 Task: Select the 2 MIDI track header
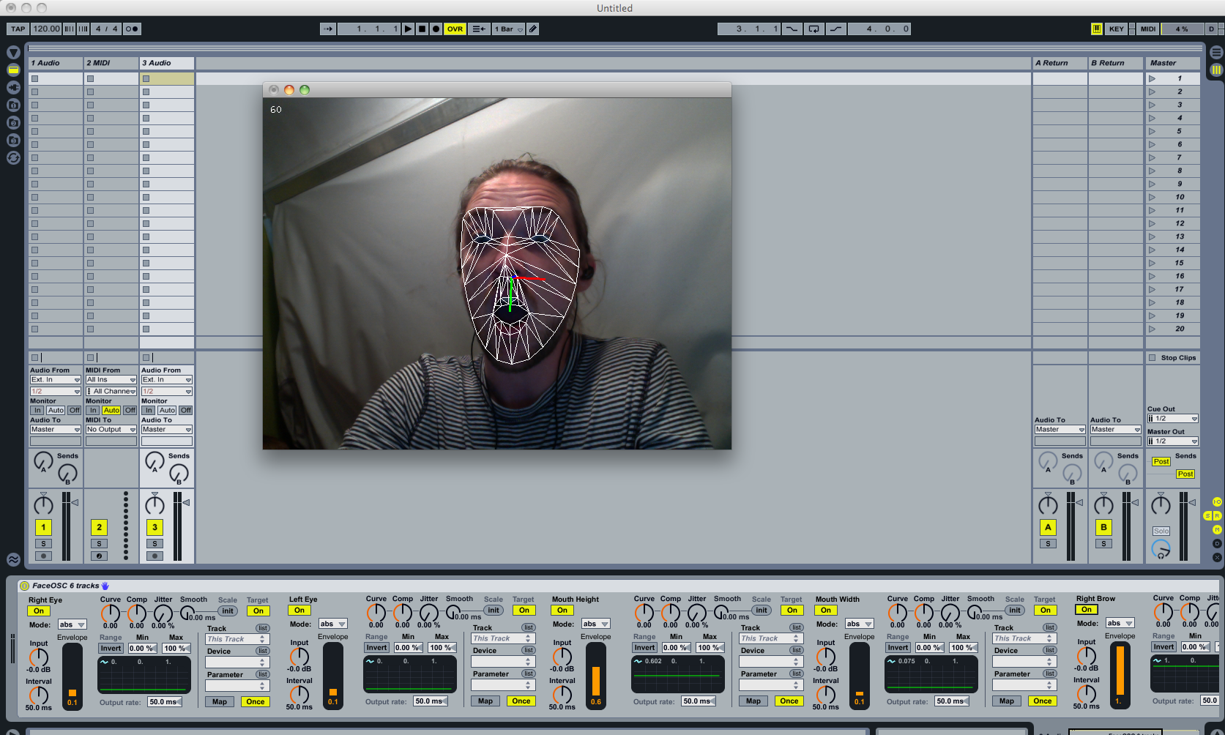point(111,63)
